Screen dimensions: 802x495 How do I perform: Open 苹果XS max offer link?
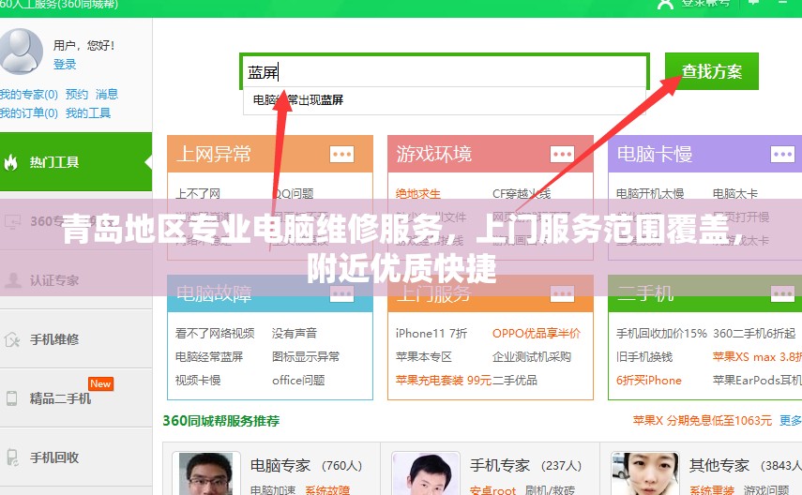click(757, 357)
